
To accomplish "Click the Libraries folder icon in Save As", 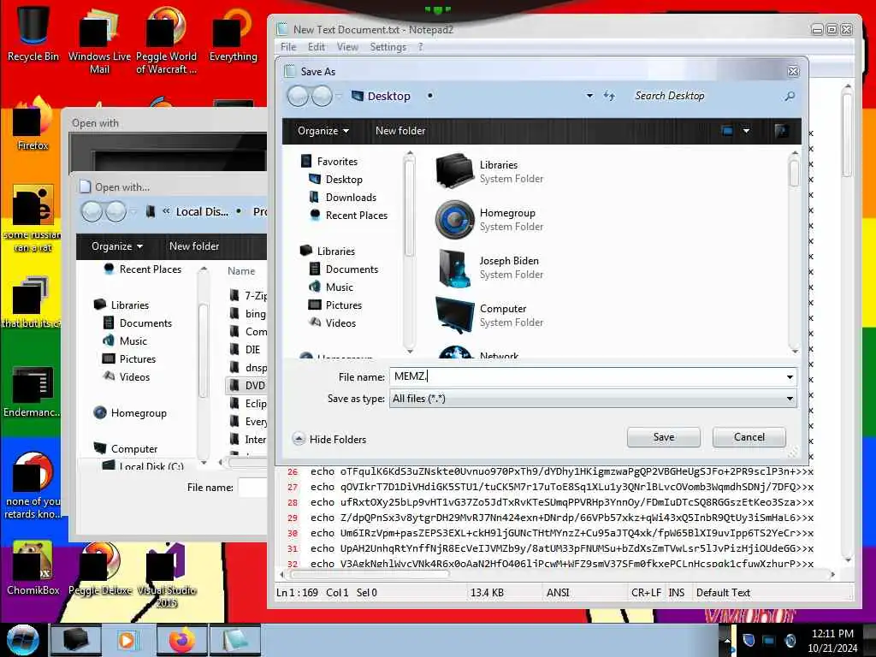I will (455, 171).
